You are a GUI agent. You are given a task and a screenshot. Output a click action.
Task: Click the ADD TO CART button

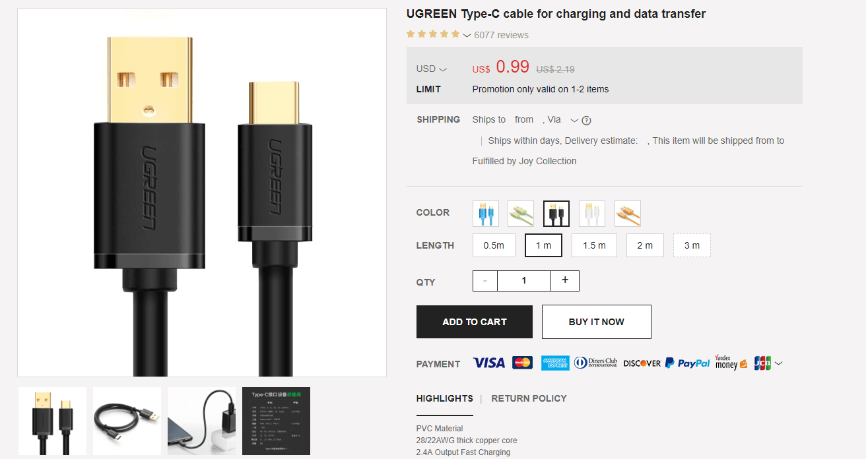475,322
